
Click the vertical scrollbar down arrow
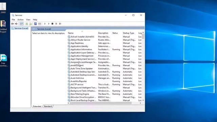coord(143,100)
